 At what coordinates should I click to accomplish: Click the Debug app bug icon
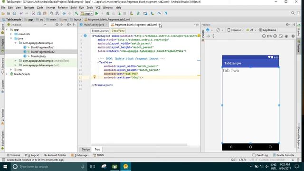click(108, 14)
